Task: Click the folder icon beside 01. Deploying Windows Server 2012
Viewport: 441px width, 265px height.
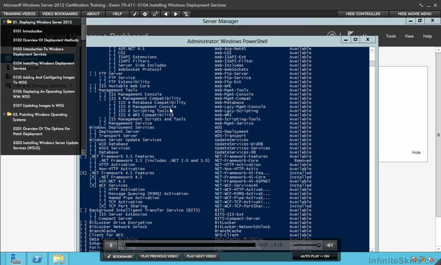Action: [x=9, y=22]
